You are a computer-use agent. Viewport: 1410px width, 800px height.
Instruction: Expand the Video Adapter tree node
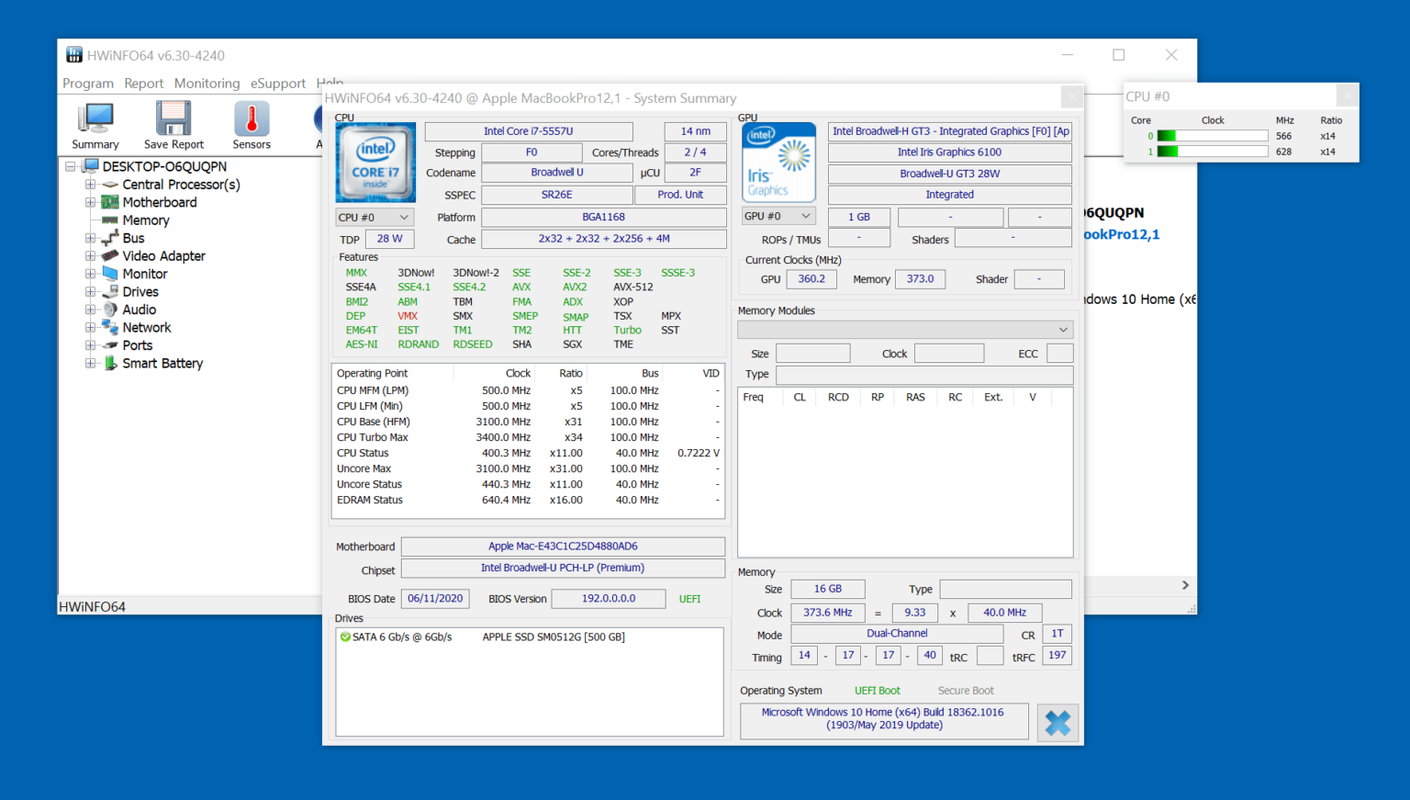coord(90,256)
